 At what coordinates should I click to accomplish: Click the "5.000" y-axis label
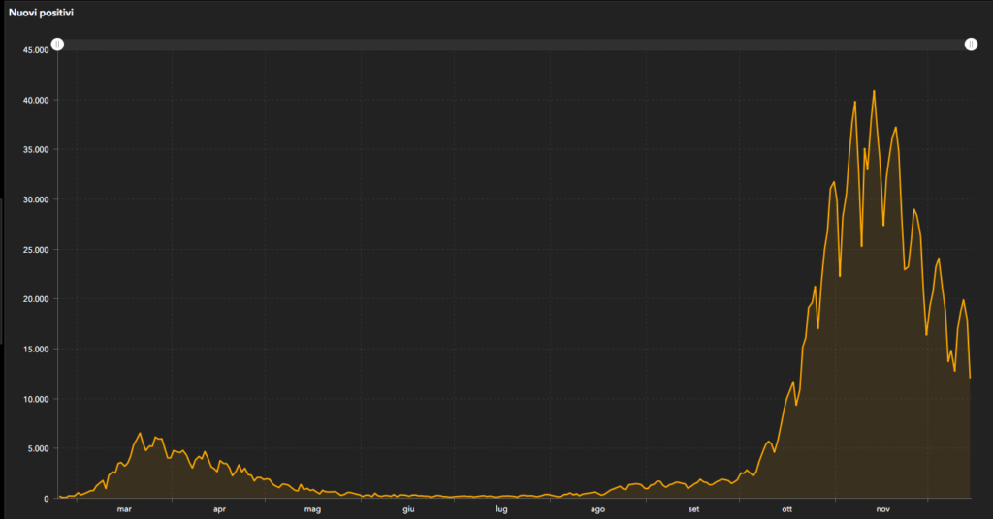[38, 448]
